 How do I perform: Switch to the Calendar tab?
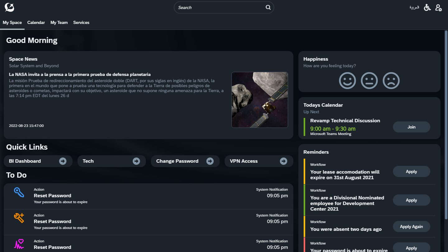[36, 22]
